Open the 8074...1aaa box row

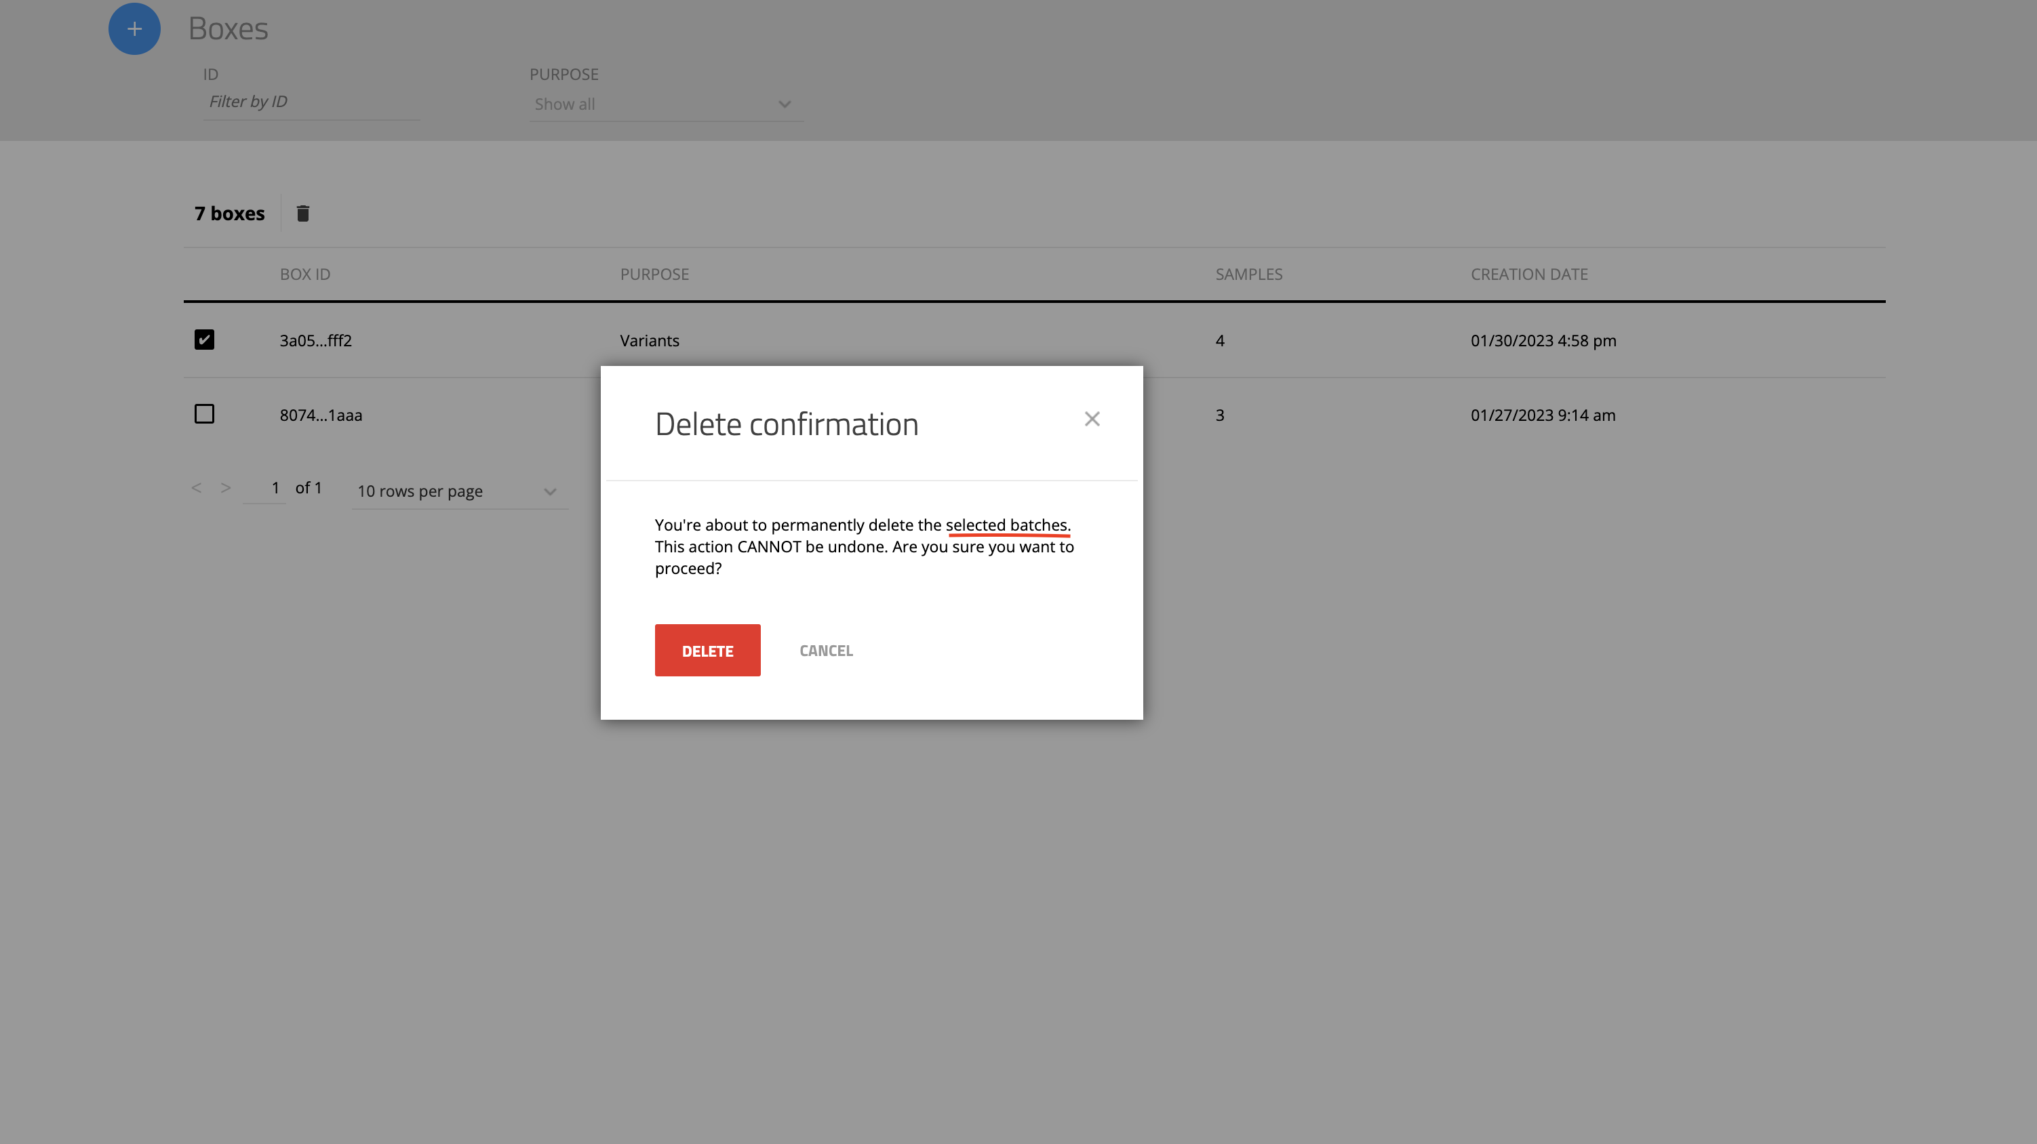click(321, 415)
